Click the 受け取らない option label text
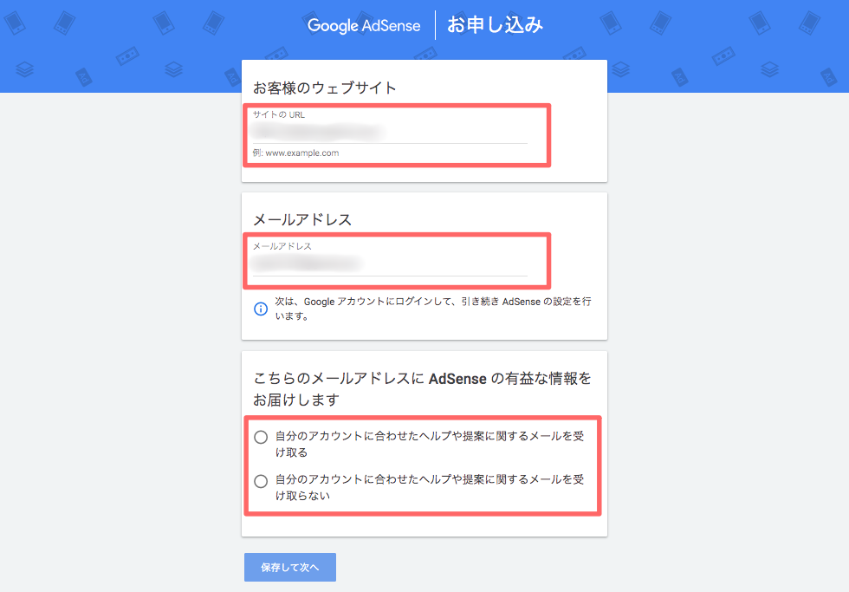 click(x=430, y=487)
